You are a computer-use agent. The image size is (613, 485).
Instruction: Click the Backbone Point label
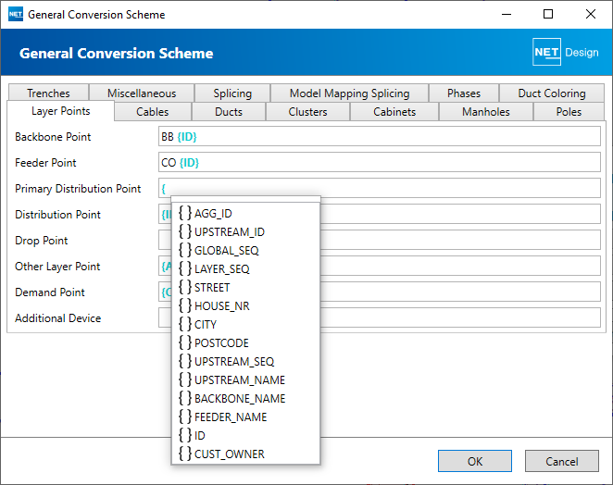[x=53, y=137]
